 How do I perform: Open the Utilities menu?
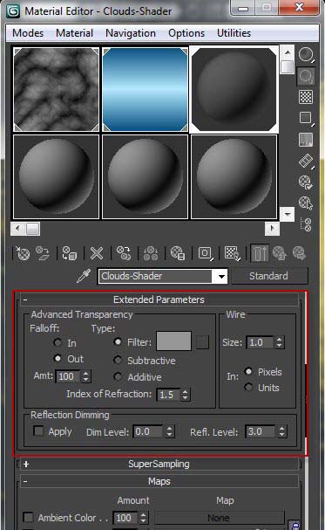point(234,33)
